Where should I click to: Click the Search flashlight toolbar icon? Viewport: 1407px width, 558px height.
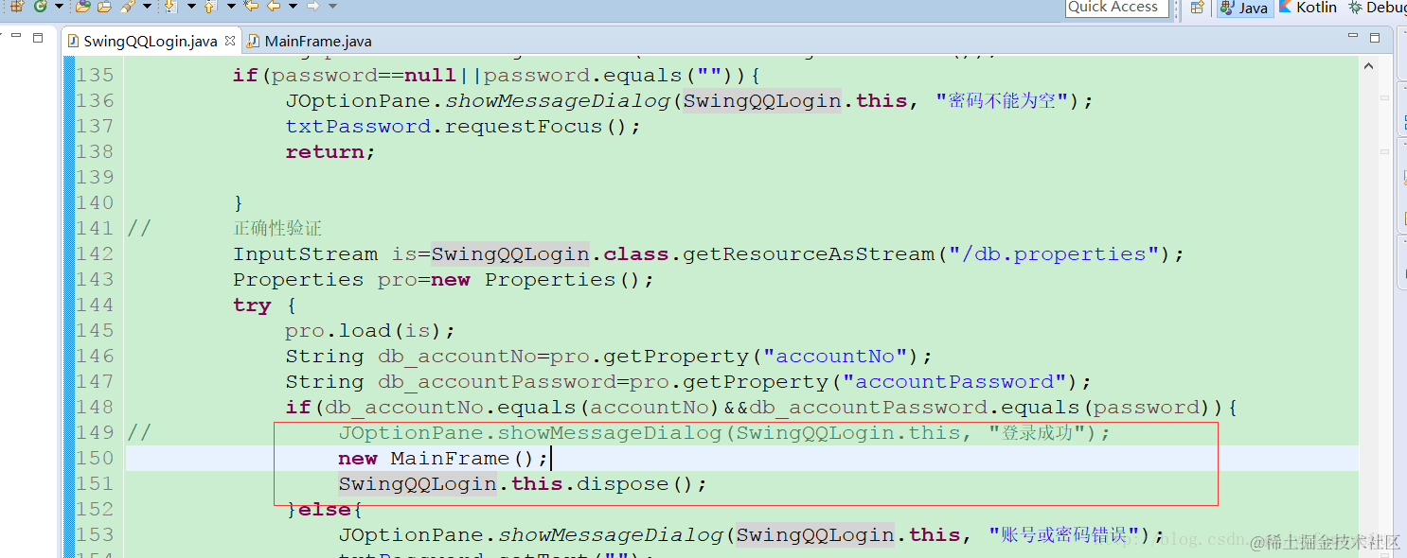(128, 6)
